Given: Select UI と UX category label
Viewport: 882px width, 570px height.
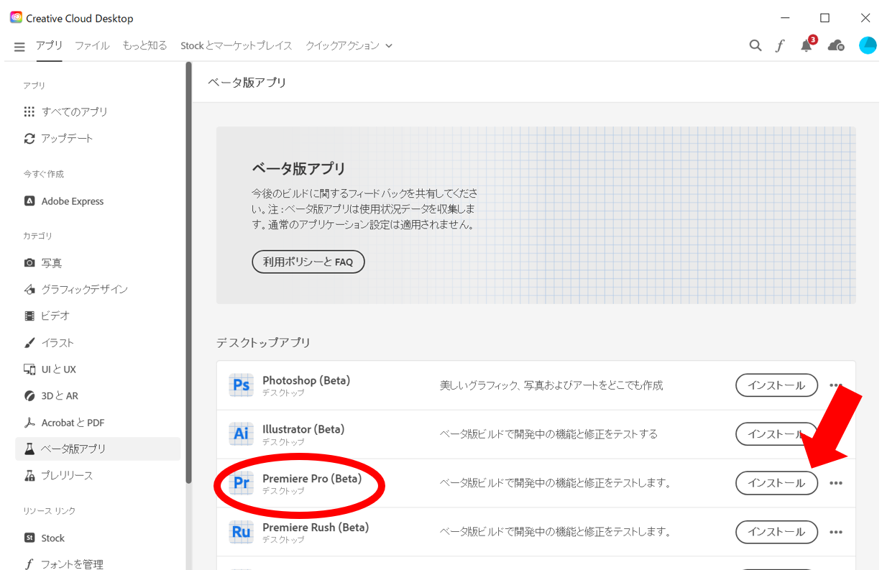Looking at the screenshot, I should pos(58,369).
